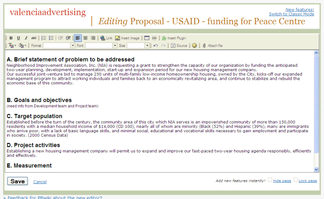The image size is (324, 199).
Task: Increase indent of selected text
Action: tap(68, 38)
